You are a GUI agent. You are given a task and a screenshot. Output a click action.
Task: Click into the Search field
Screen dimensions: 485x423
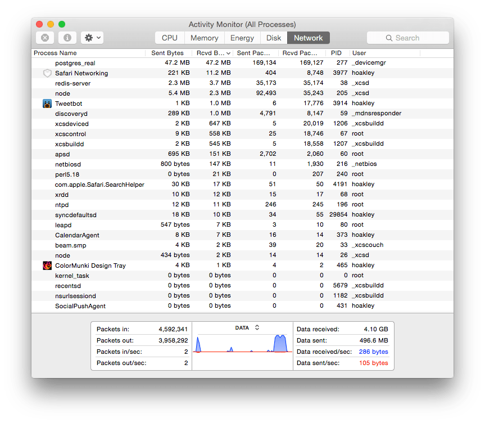(413, 38)
